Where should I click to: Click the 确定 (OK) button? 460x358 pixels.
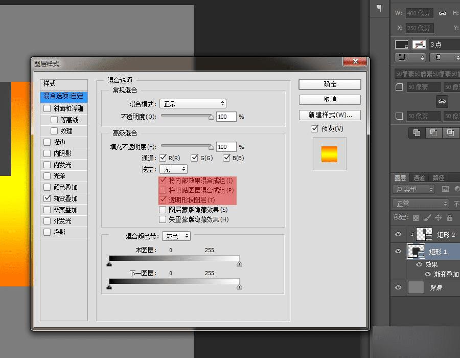[x=330, y=84]
